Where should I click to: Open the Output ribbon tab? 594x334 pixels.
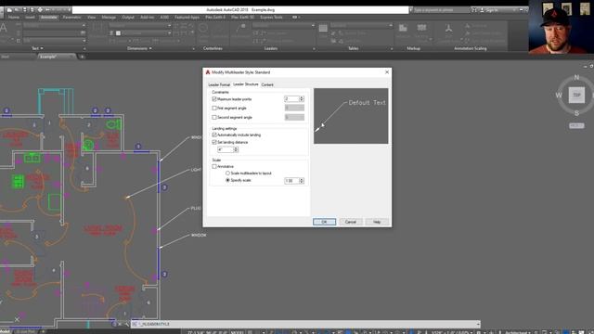coord(128,18)
